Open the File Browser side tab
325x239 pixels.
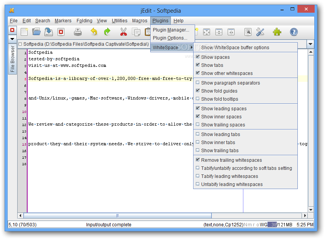12,59
